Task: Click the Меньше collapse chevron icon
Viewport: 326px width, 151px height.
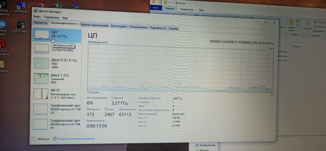Action: coord(34,139)
